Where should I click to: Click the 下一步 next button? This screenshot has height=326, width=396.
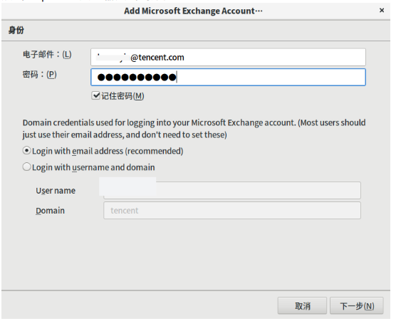point(357,306)
